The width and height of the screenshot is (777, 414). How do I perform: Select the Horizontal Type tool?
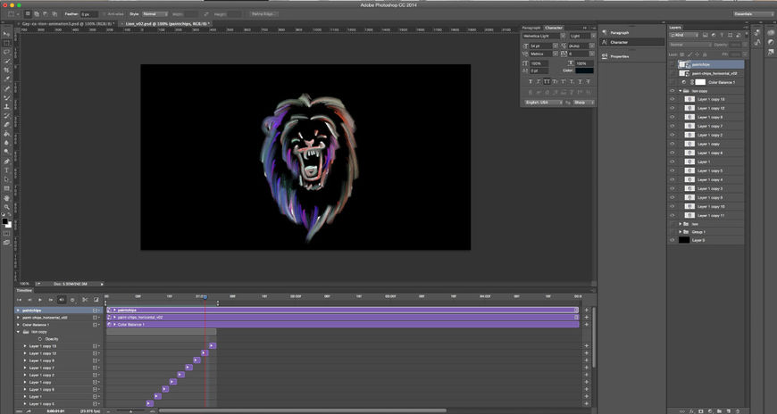(6, 170)
